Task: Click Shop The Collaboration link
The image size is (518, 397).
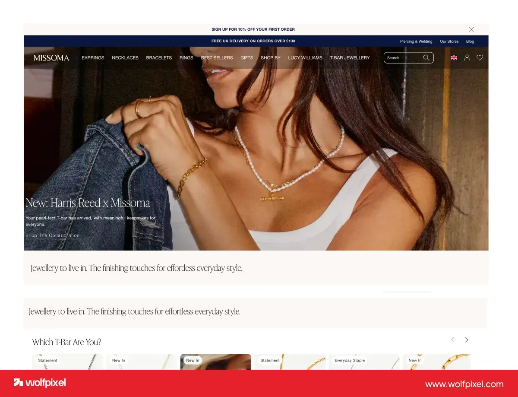Action: tap(53, 235)
